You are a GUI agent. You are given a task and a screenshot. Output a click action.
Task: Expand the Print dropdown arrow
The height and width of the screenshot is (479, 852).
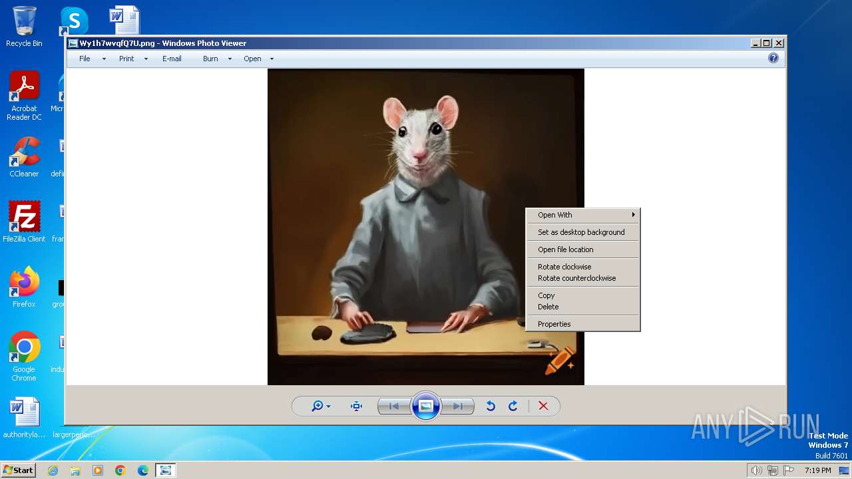coord(146,59)
